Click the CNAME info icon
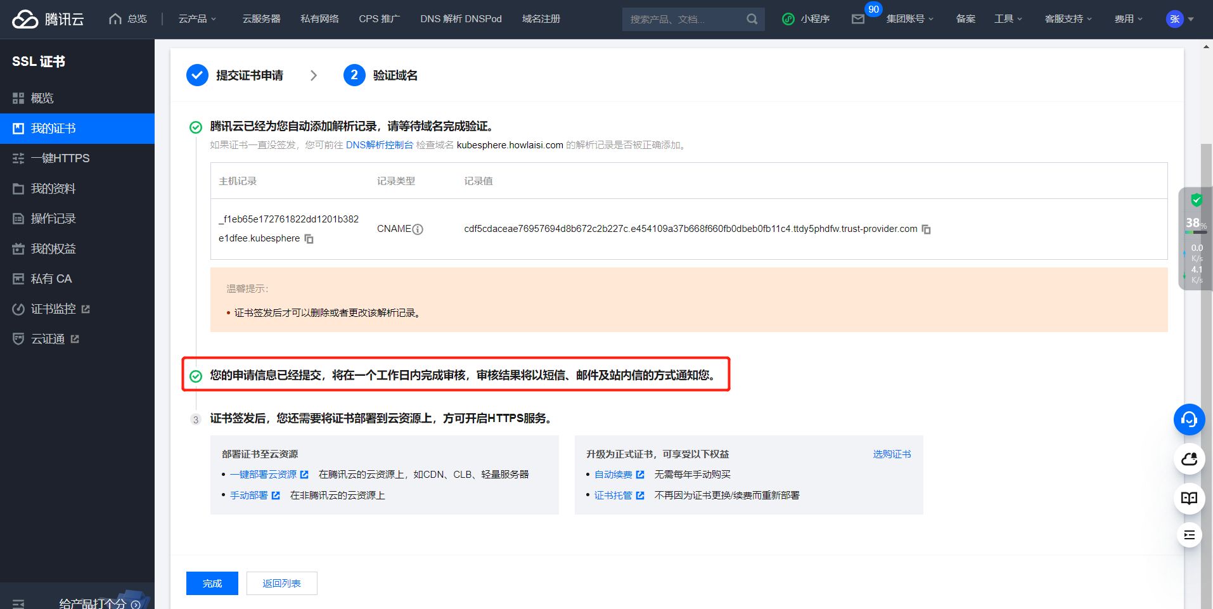 [418, 229]
